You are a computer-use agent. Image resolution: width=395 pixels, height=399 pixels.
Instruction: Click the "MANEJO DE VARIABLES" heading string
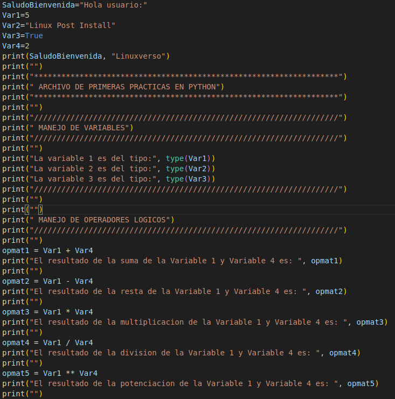pyautogui.click(x=81, y=128)
